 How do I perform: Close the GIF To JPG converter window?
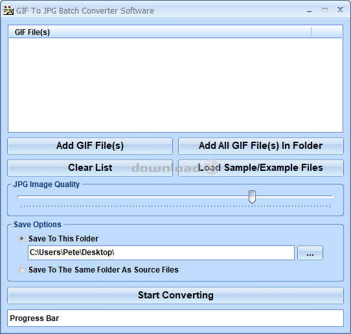point(340,10)
